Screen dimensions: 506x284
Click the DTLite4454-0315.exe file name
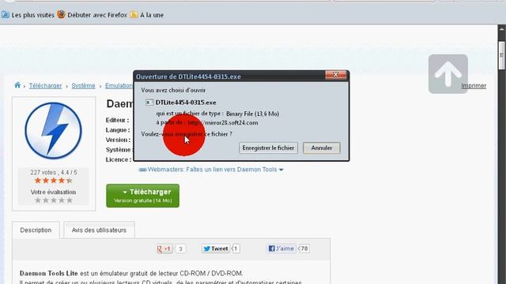point(186,103)
